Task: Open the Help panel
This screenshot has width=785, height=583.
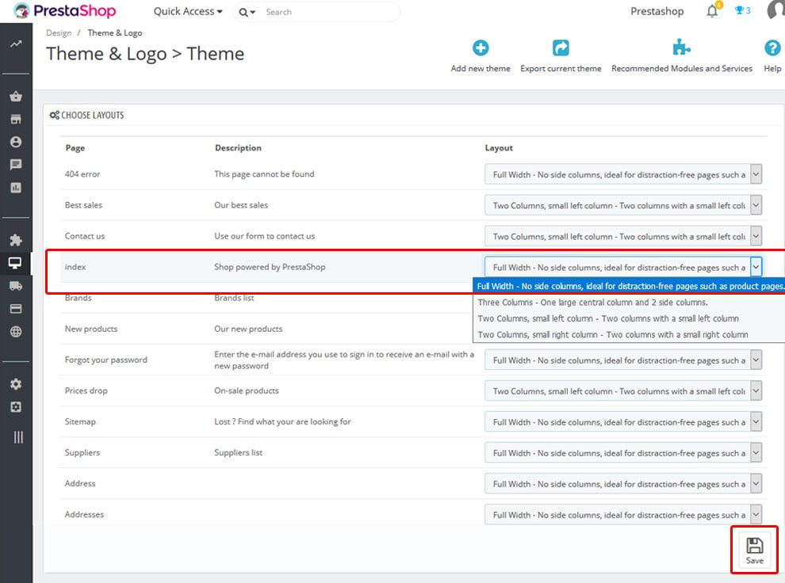Action: (x=772, y=48)
